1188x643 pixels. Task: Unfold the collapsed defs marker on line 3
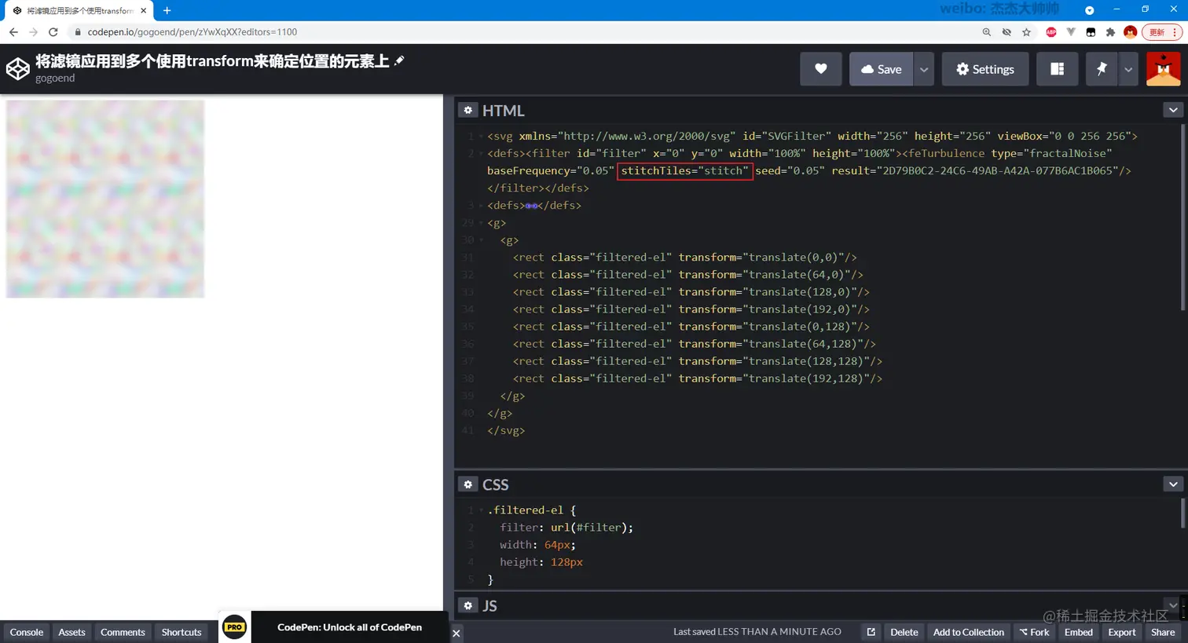click(x=531, y=206)
